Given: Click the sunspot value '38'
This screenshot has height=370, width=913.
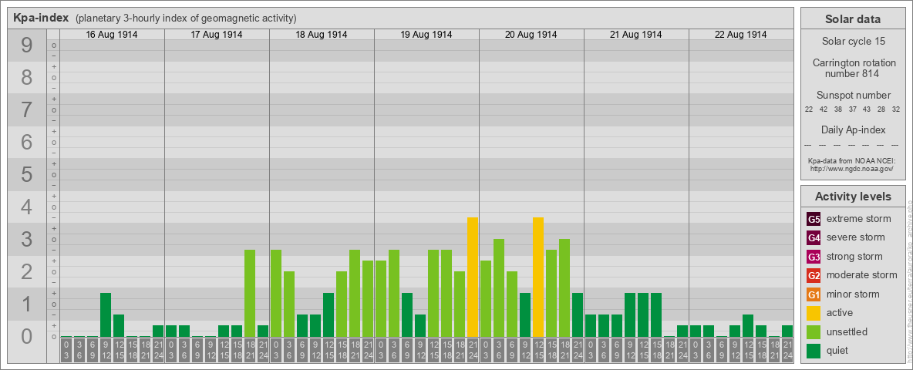Looking at the screenshot, I should [x=838, y=109].
